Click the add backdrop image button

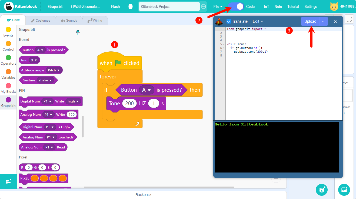coord(344,190)
